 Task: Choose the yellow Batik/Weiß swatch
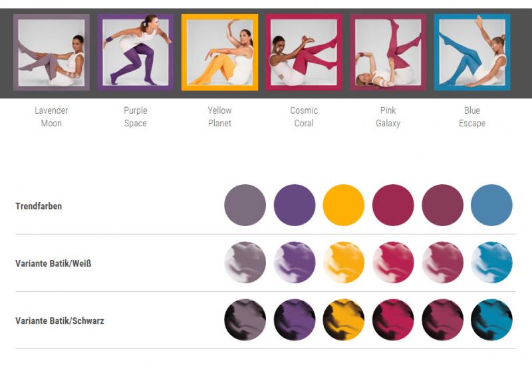[344, 263]
